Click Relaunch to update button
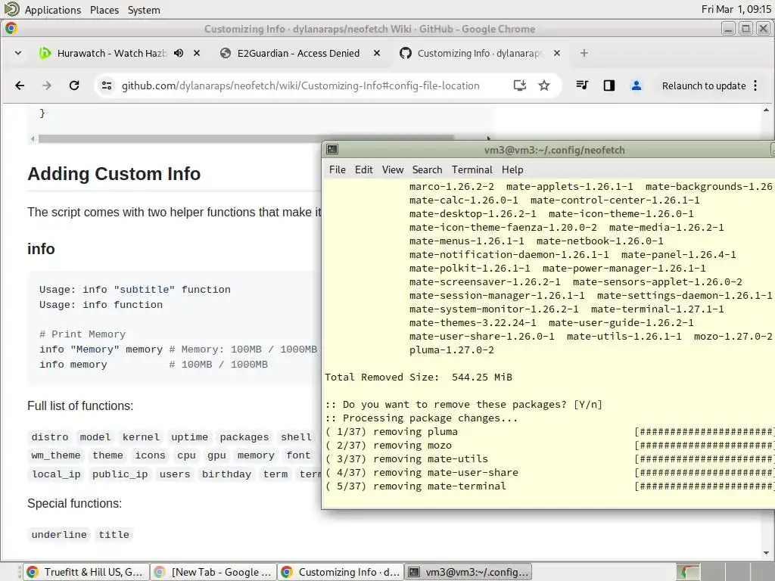 click(704, 85)
